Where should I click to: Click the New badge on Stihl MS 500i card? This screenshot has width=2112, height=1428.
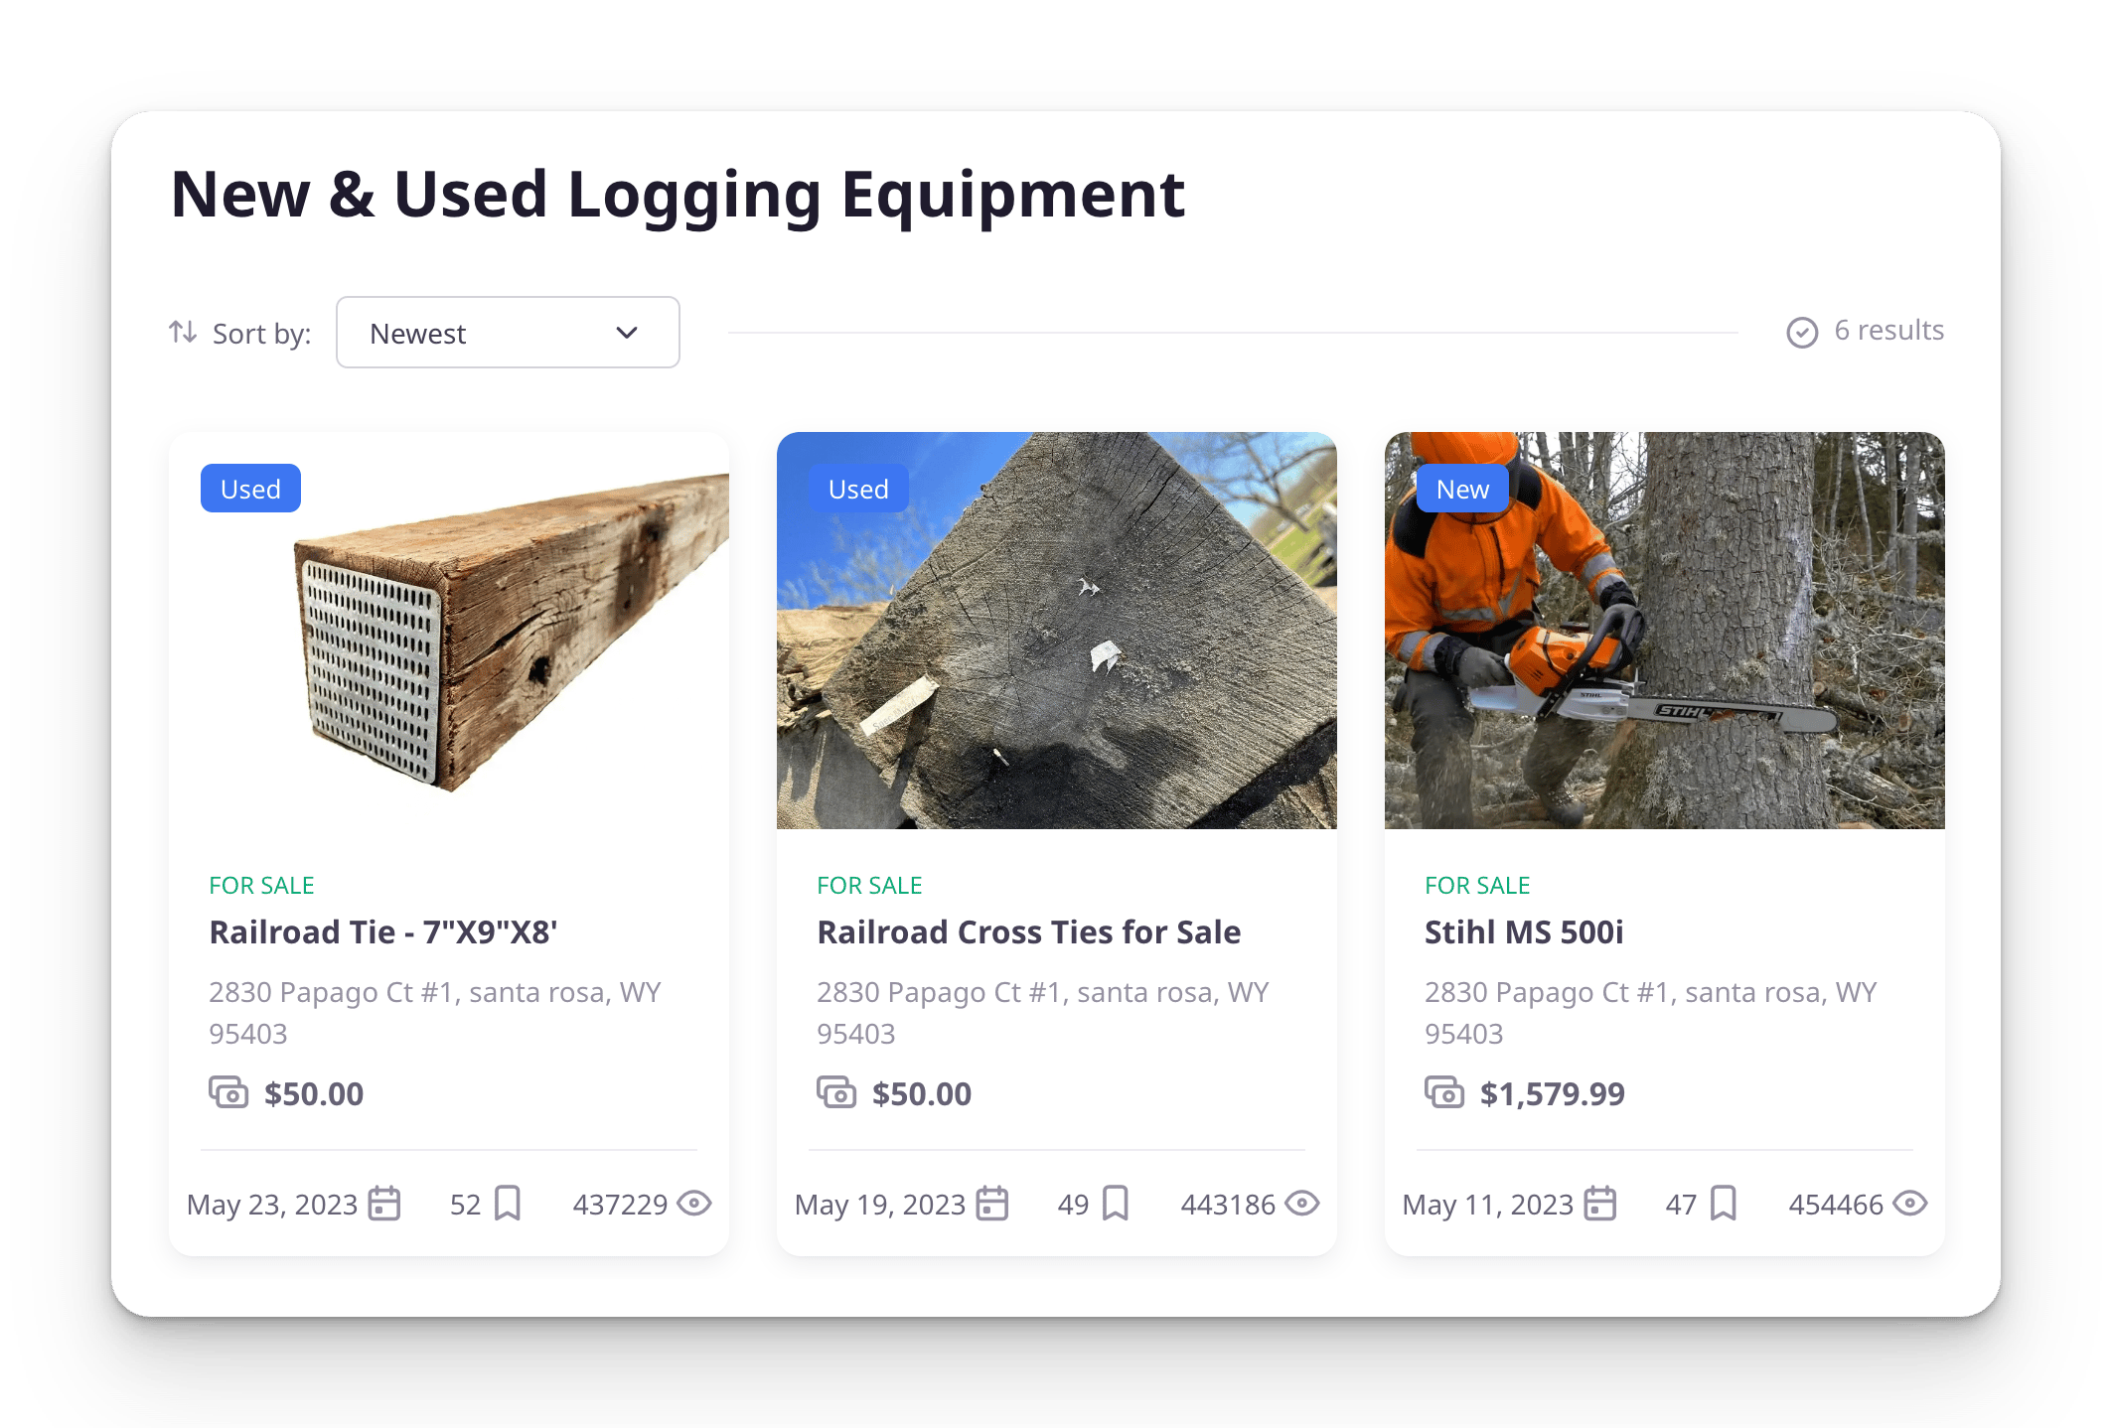(x=1462, y=489)
